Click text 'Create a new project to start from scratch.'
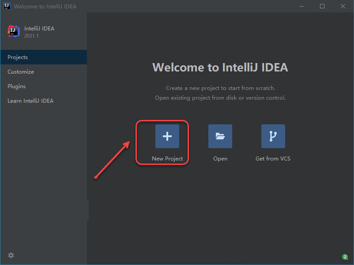This screenshot has height=265, width=354. tap(220, 88)
